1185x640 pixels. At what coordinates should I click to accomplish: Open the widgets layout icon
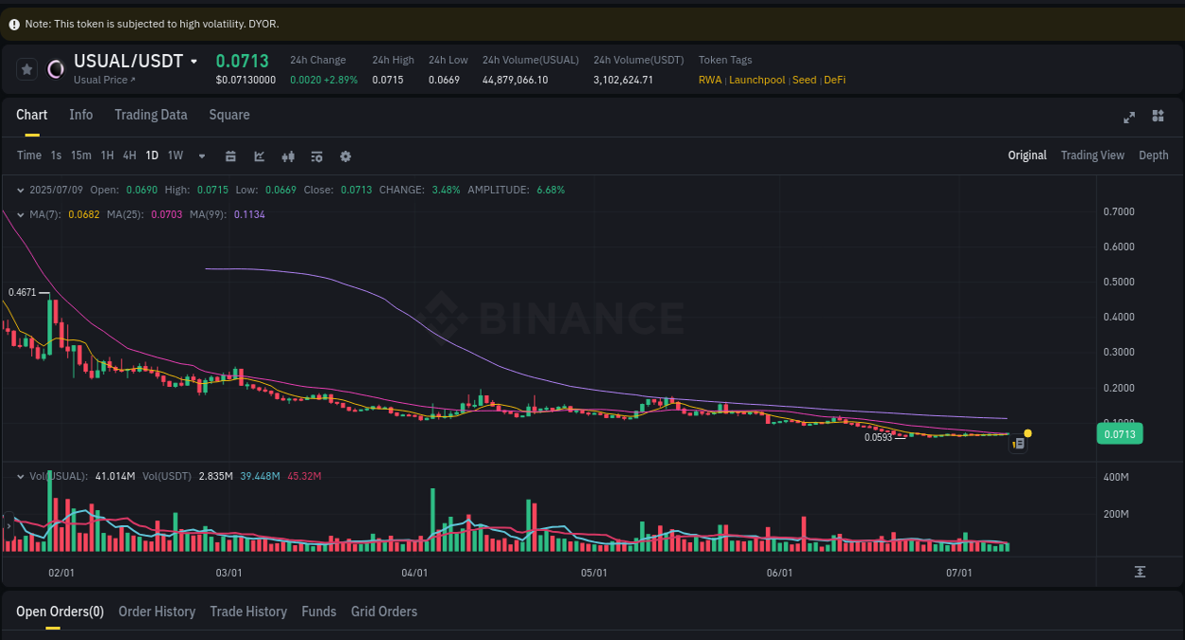click(1158, 116)
